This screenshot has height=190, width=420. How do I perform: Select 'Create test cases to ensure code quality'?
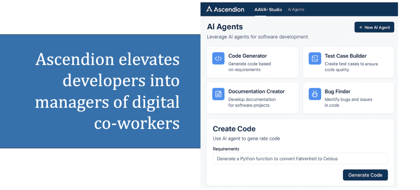[x=351, y=67]
